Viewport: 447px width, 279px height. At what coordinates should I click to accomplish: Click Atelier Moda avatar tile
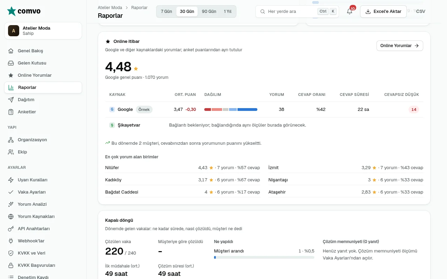tap(14, 31)
